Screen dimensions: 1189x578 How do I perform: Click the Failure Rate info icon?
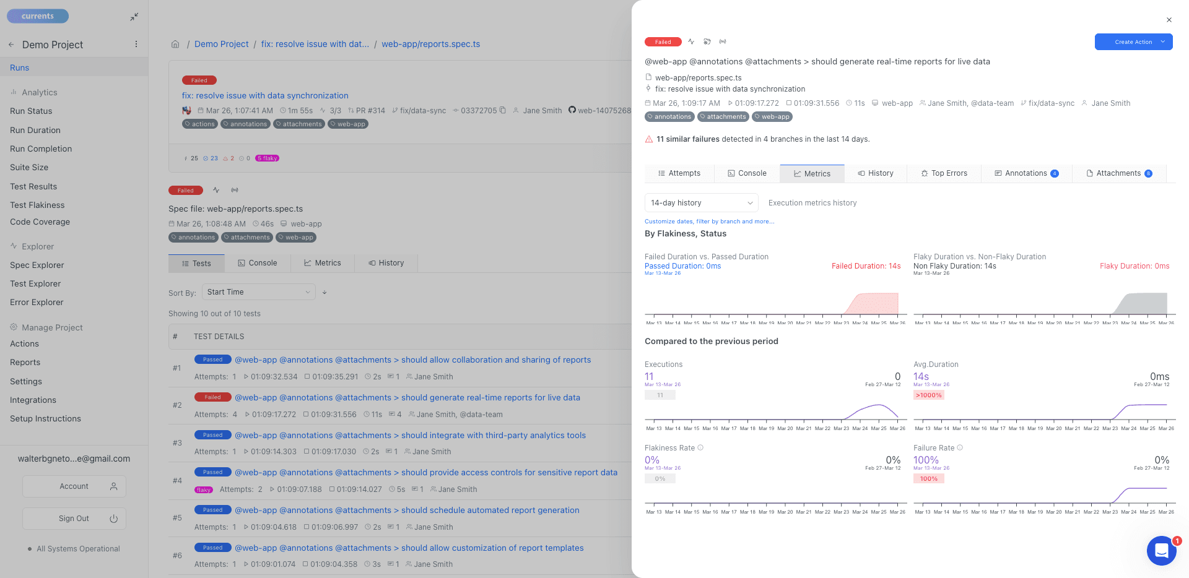(x=960, y=447)
